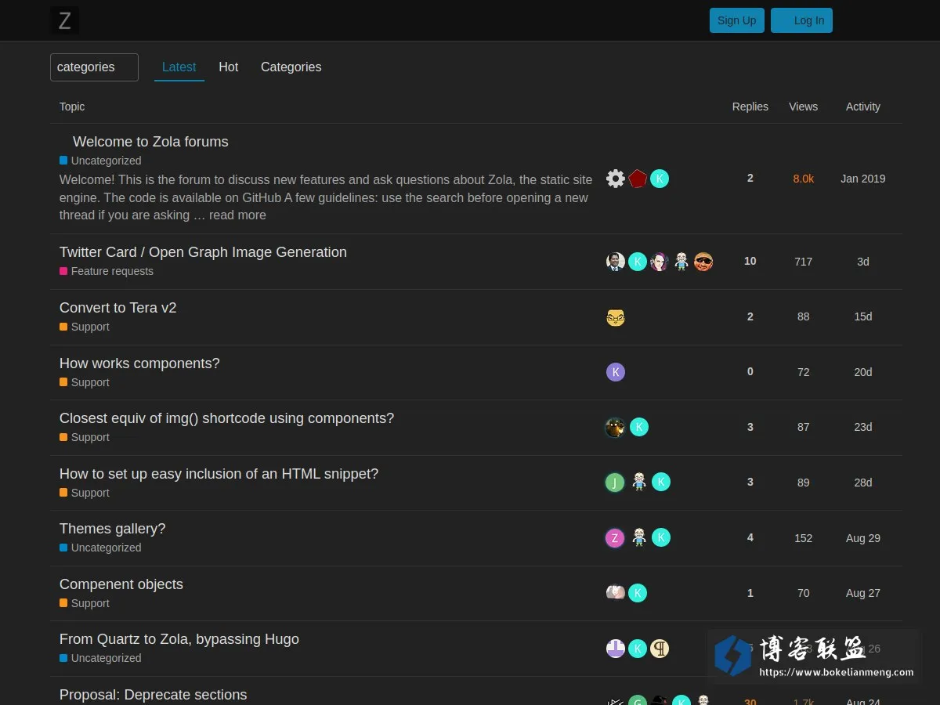Open Compenent objects topic
Screen dimensions: 940x705
[x=121, y=584]
